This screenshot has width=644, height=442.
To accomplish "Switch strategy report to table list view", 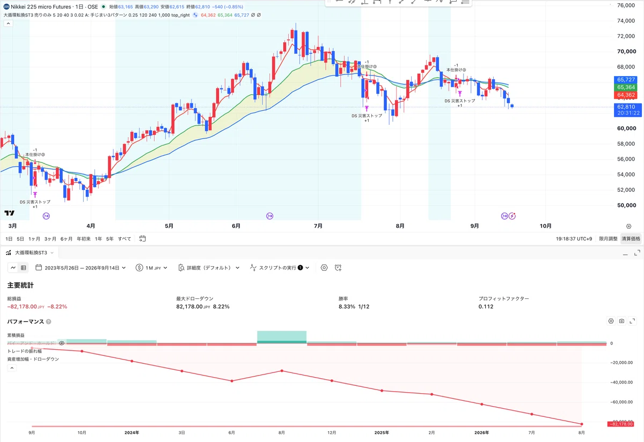I will click(24, 267).
